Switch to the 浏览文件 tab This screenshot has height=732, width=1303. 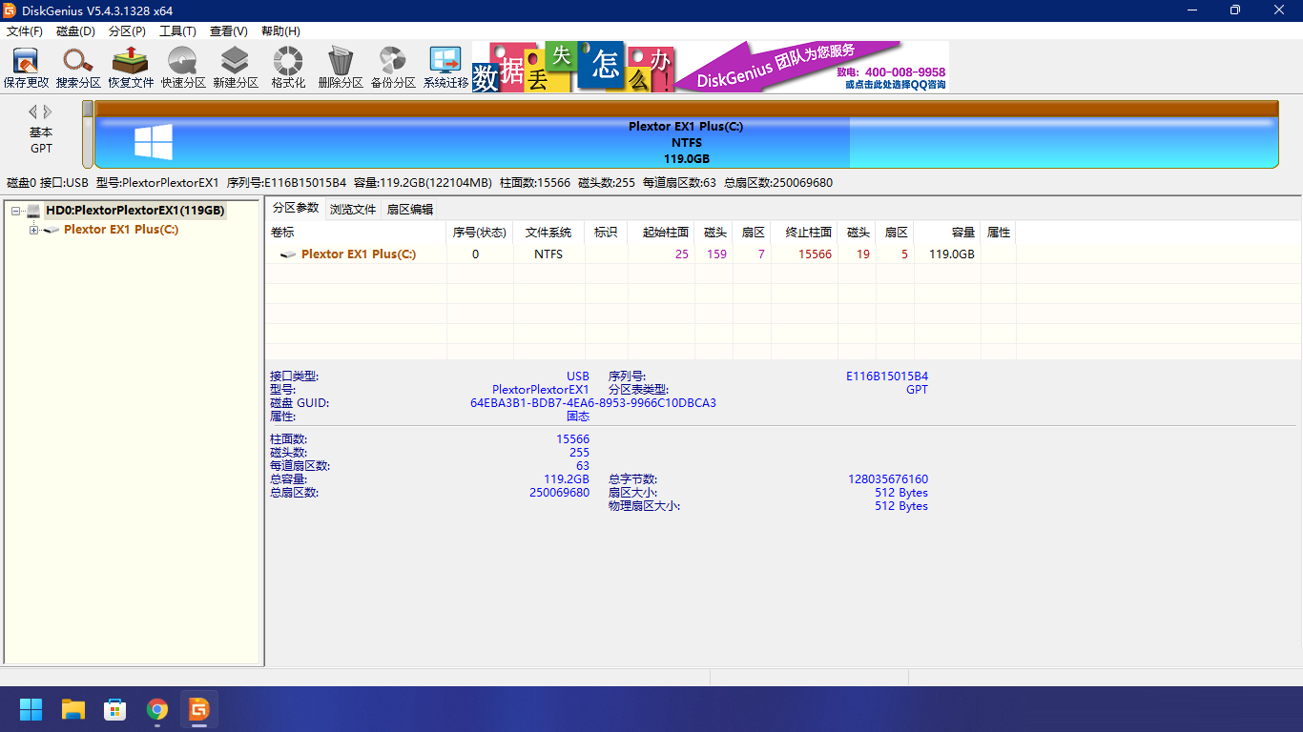(353, 210)
